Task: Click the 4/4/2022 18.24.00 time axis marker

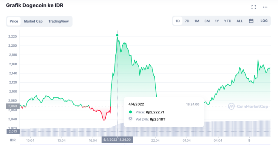Action: (117, 139)
